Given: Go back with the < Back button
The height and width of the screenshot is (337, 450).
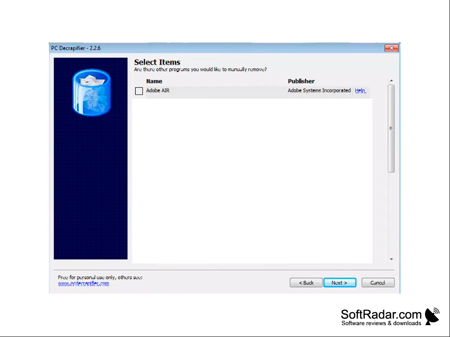Looking at the screenshot, I should pyautogui.click(x=306, y=283).
